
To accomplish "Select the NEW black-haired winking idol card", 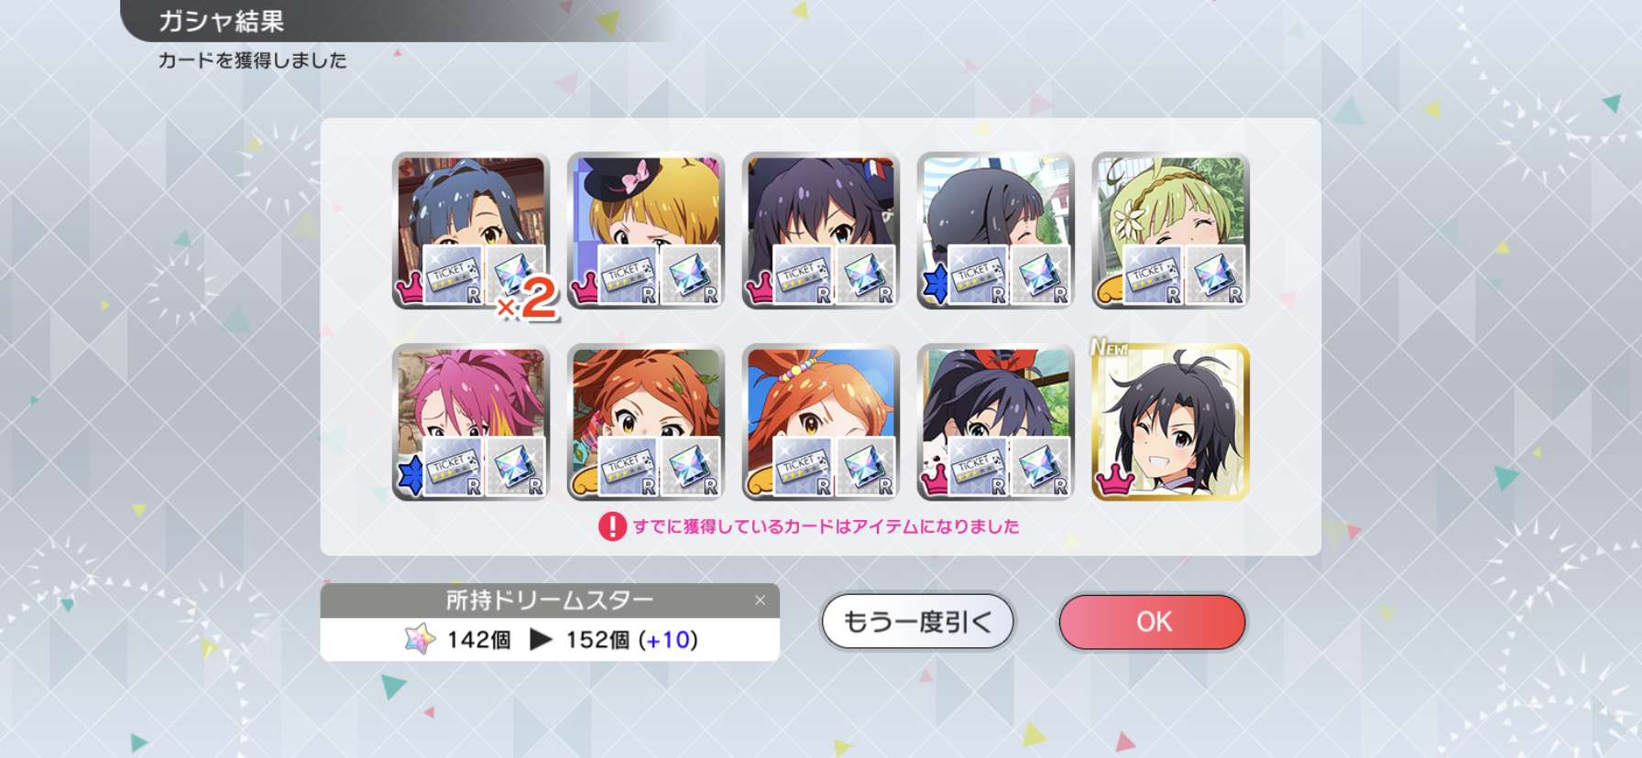I will (1170, 422).
